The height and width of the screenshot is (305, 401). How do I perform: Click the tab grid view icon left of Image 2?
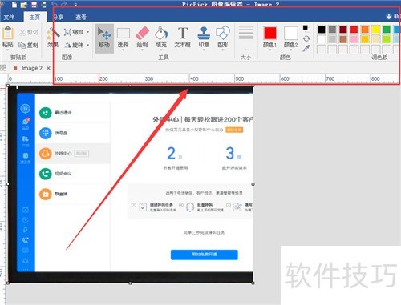(x=3, y=68)
